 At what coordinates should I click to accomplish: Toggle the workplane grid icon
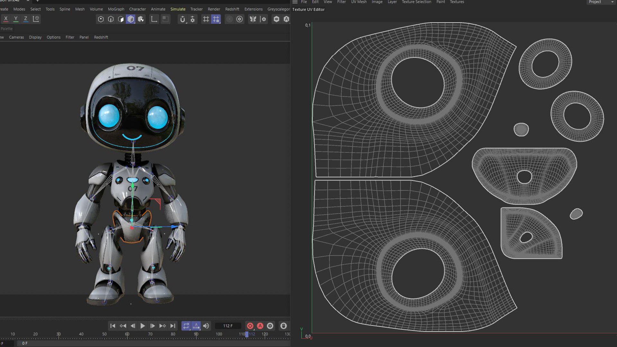(206, 19)
